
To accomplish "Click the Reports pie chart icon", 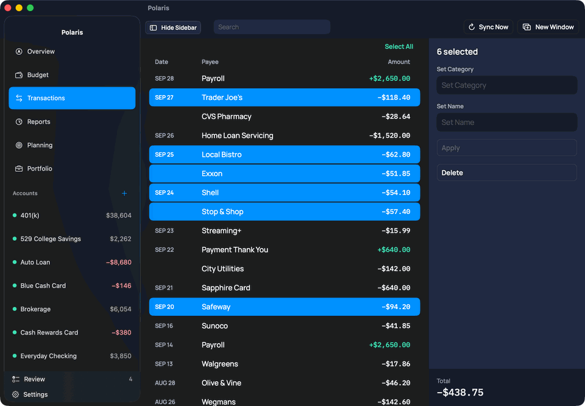I will click(19, 122).
